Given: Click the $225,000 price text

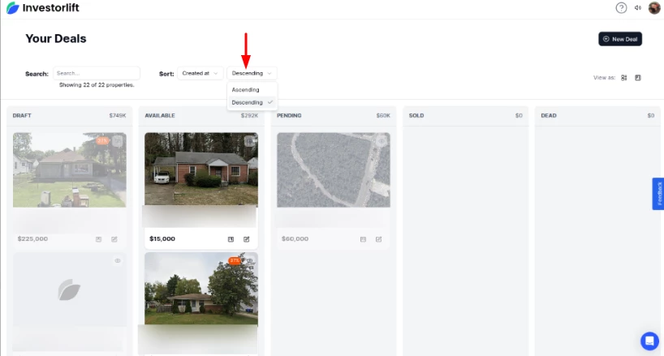Looking at the screenshot, I should 32,239.
